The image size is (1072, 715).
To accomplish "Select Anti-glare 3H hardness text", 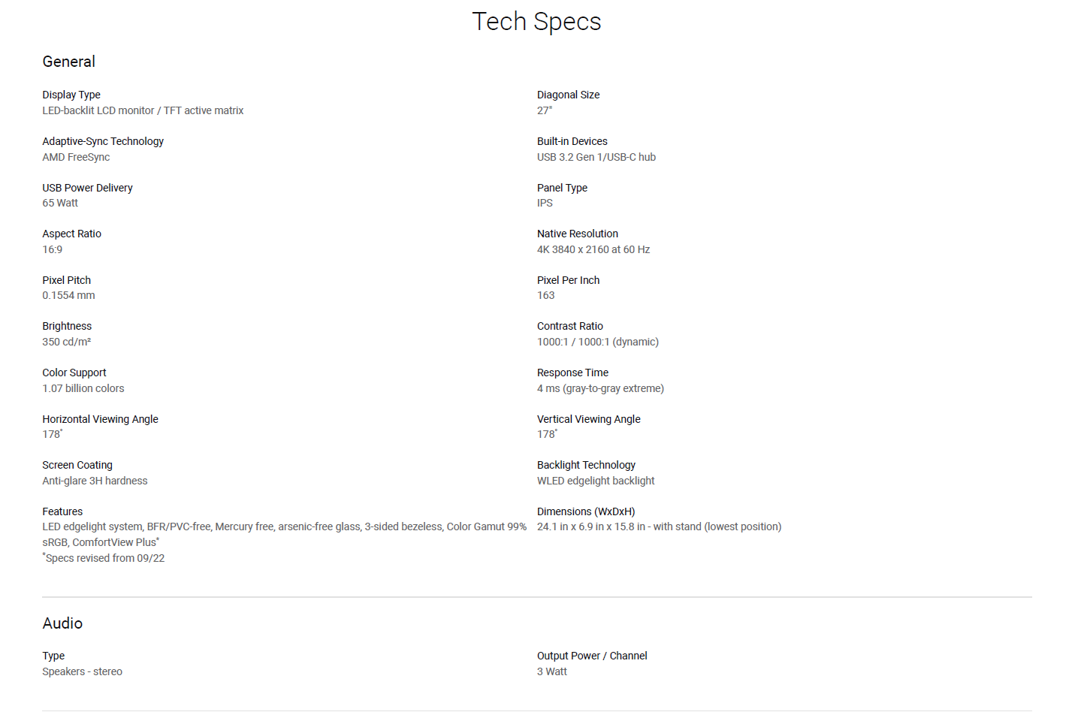I will click(x=95, y=481).
